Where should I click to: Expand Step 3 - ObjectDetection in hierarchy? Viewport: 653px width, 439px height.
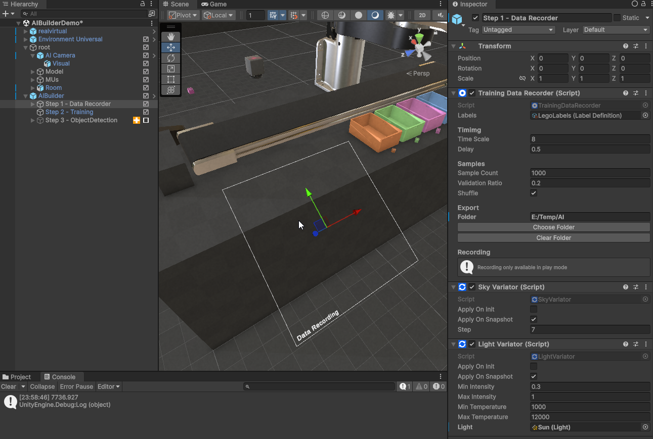point(33,120)
